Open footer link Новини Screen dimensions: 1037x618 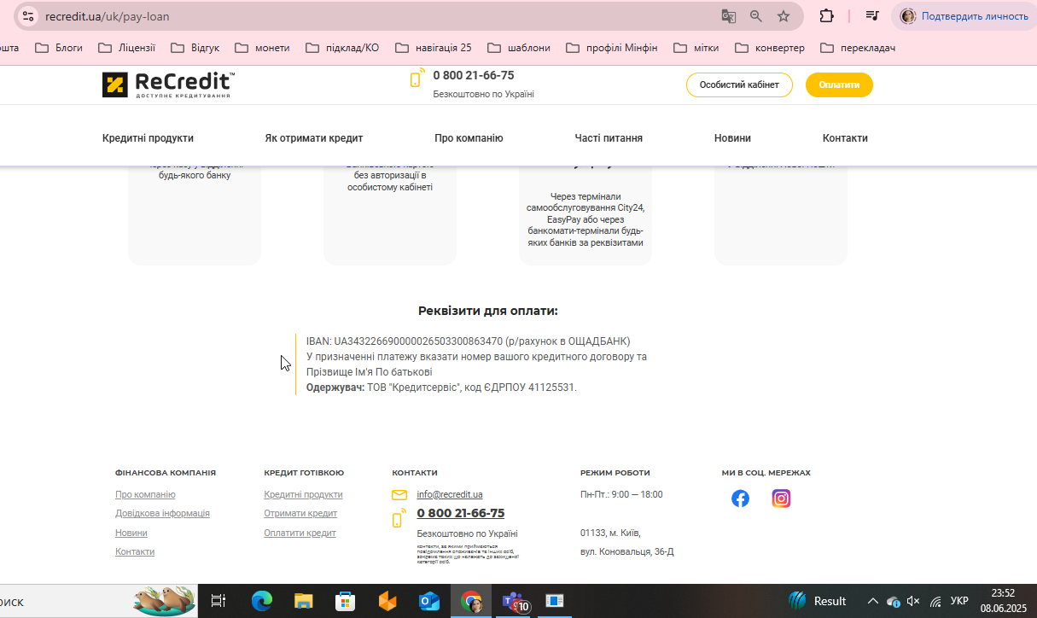[x=131, y=533]
